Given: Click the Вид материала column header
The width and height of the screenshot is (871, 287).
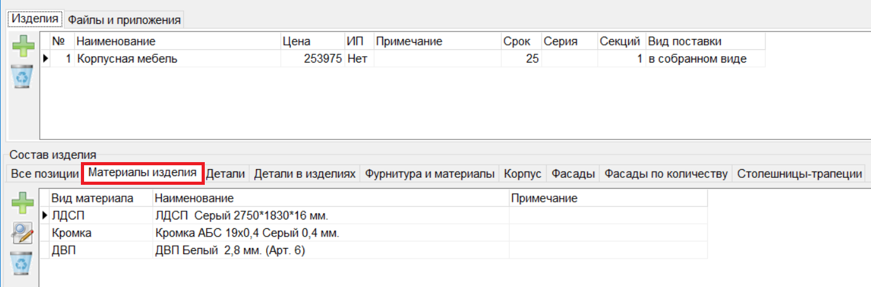Looking at the screenshot, I should point(92,198).
